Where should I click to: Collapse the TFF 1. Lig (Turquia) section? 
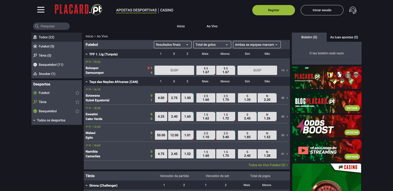87,54
